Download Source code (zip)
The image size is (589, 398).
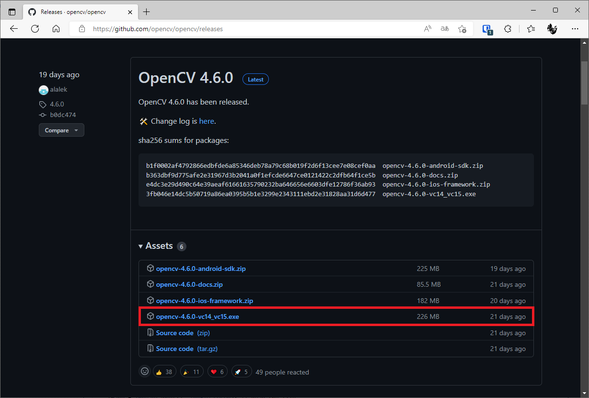(x=183, y=333)
